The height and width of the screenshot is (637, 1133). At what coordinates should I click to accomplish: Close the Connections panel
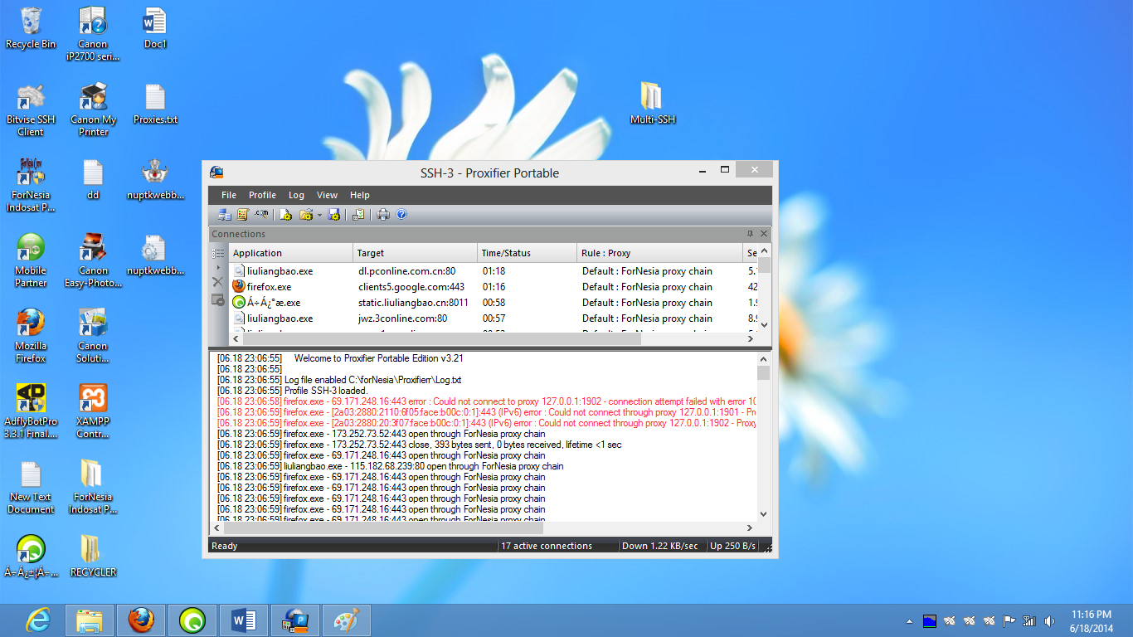[x=764, y=234]
